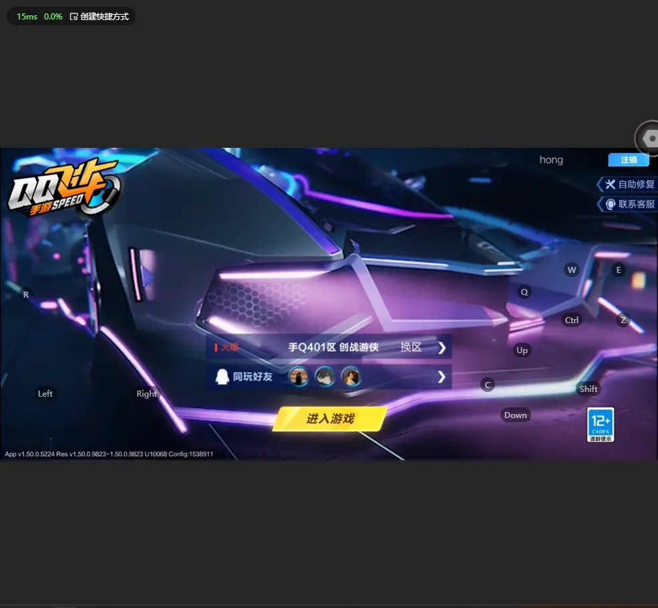This screenshot has height=608, width=658.
Task: Click the E key overlay button
Action: pyautogui.click(x=619, y=270)
